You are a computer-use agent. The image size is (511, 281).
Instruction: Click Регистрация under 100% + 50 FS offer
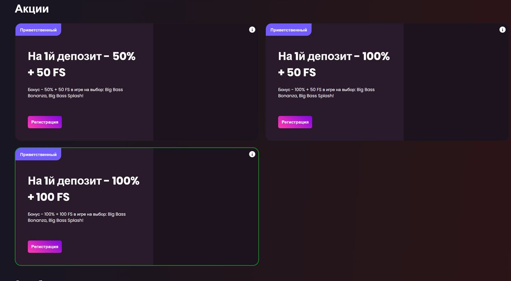[x=295, y=122]
